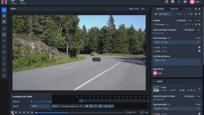Image resolution: width=204 pixels, height=115 pixels.
Task: Adjust the Volume slider
Action: pos(42,102)
